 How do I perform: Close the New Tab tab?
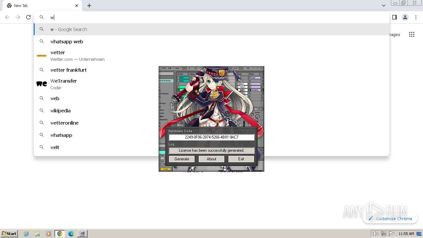point(77,6)
